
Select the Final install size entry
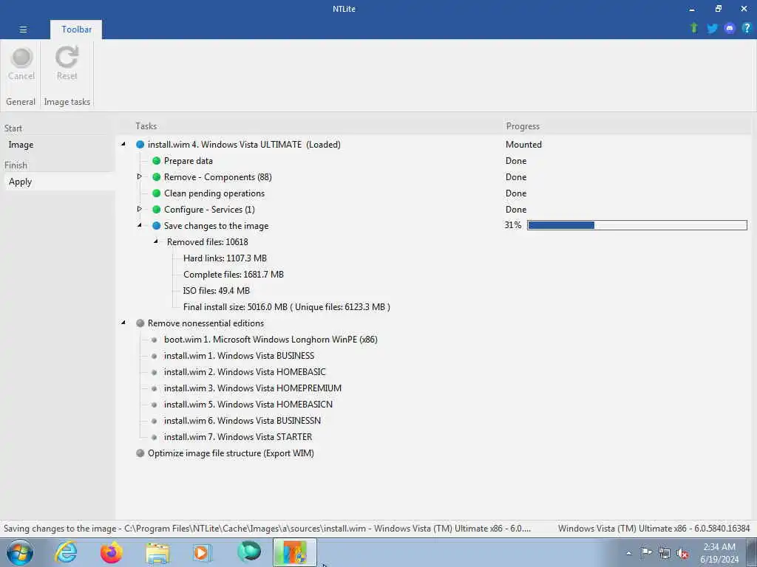tap(287, 307)
